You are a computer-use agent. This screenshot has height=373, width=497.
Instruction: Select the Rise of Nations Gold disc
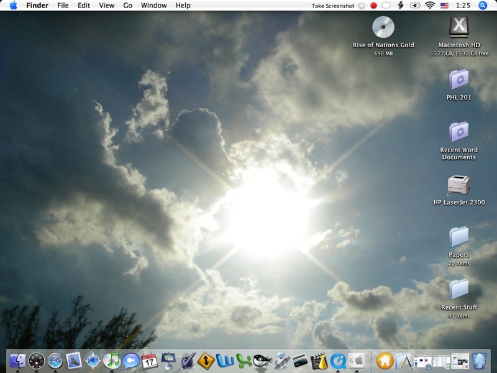[x=383, y=27]
